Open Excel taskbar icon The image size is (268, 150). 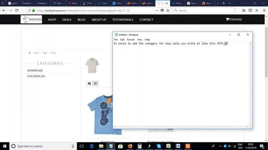pos(168,146)
